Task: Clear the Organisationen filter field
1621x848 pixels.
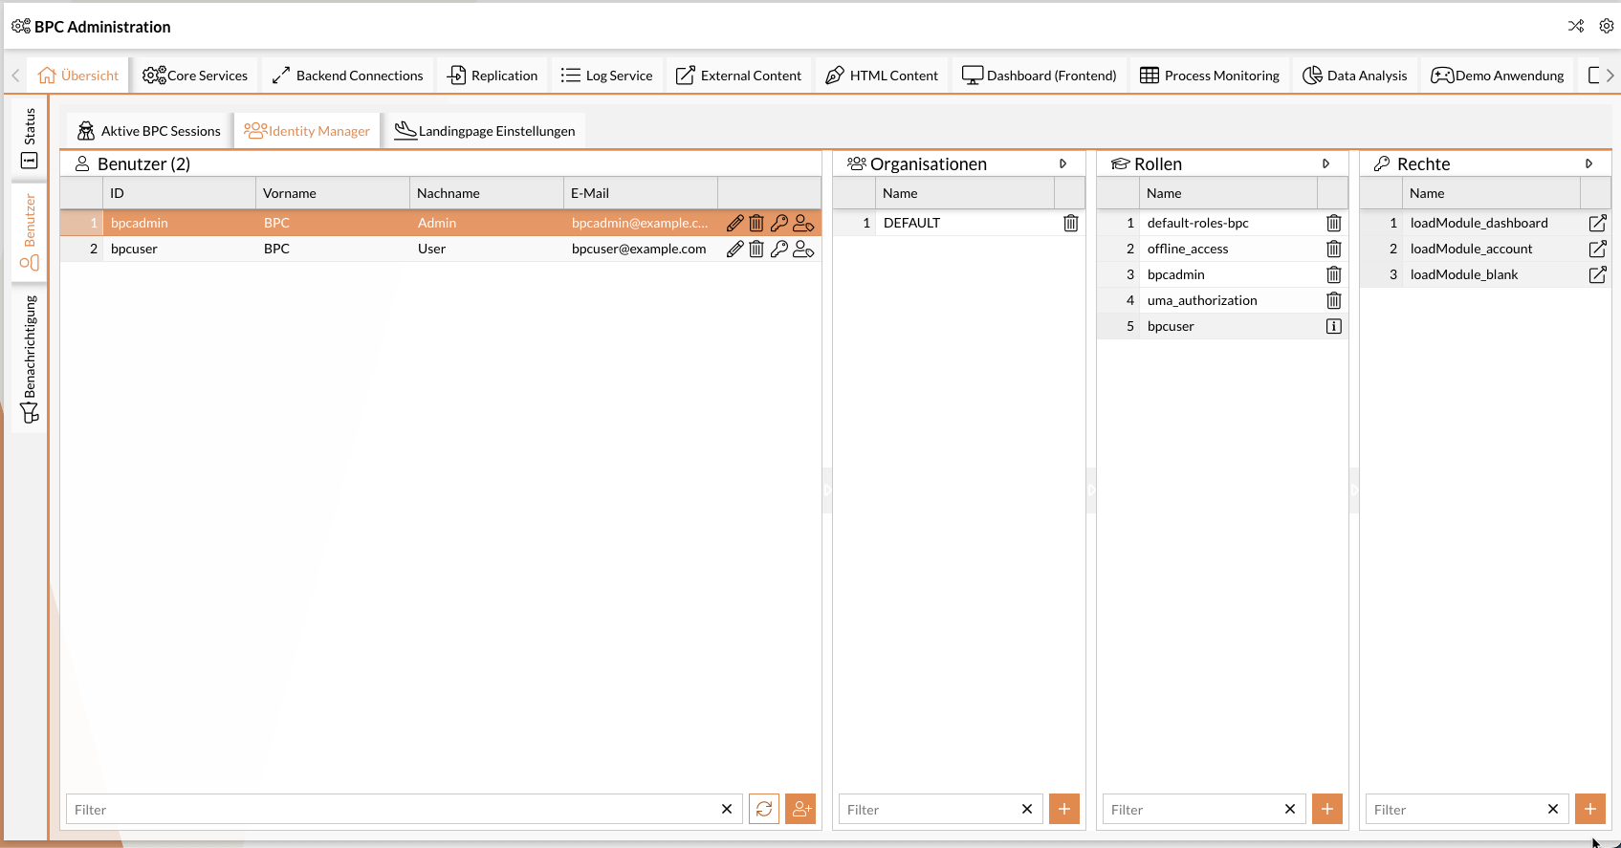Action: pos(1027,809)
